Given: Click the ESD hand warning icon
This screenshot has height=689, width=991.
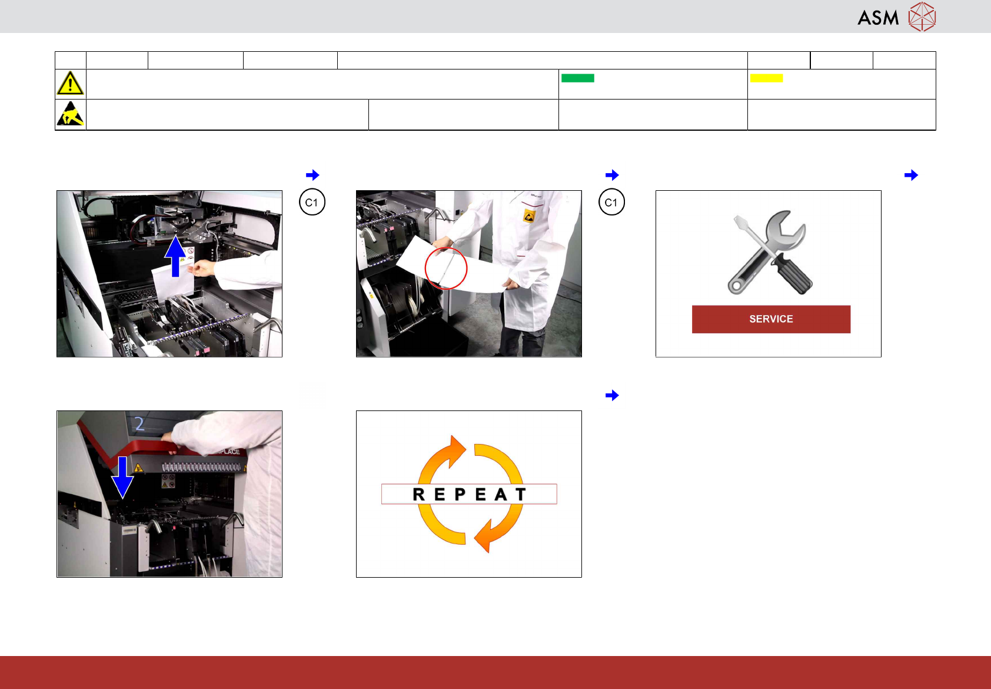Looking at the screenshot, I should point(70,114).
